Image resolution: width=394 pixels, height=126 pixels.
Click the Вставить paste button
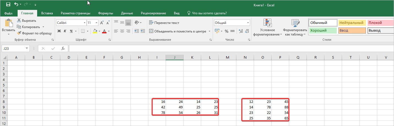click(8, 27)
